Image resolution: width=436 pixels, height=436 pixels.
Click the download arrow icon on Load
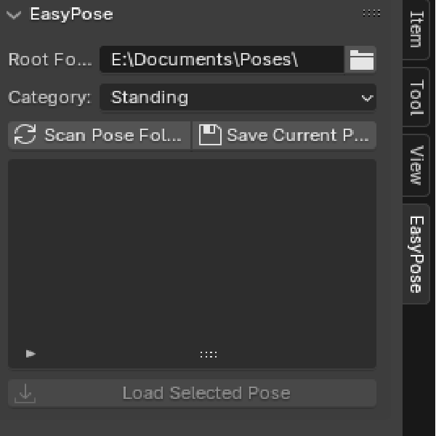click(25, 393)
